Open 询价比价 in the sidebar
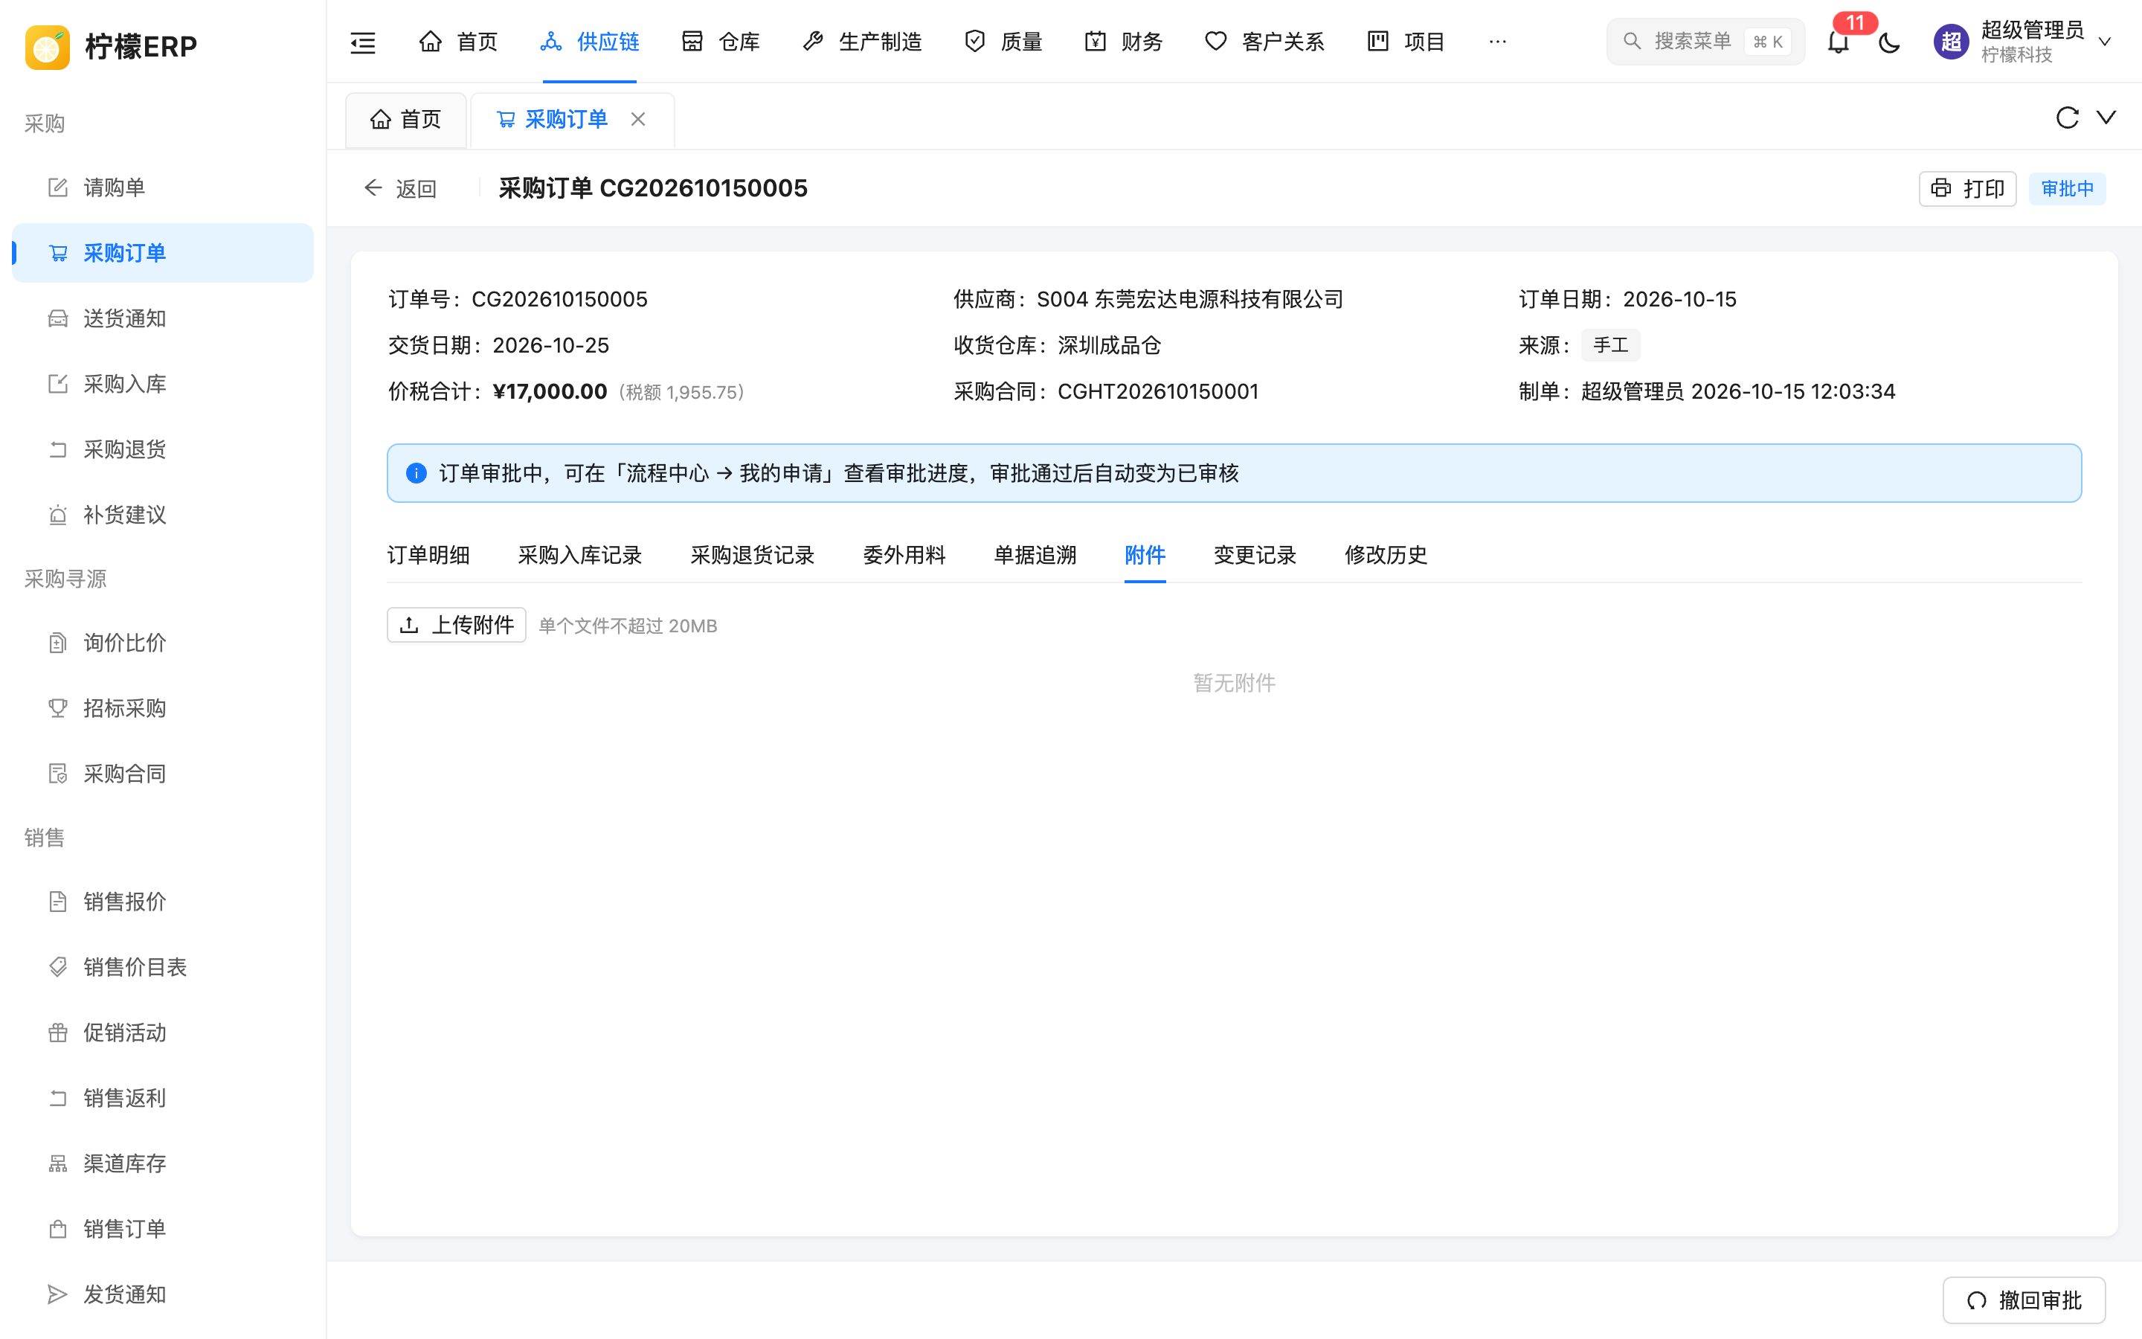Screen dimensions: 2142x1339 coord(163,643)
